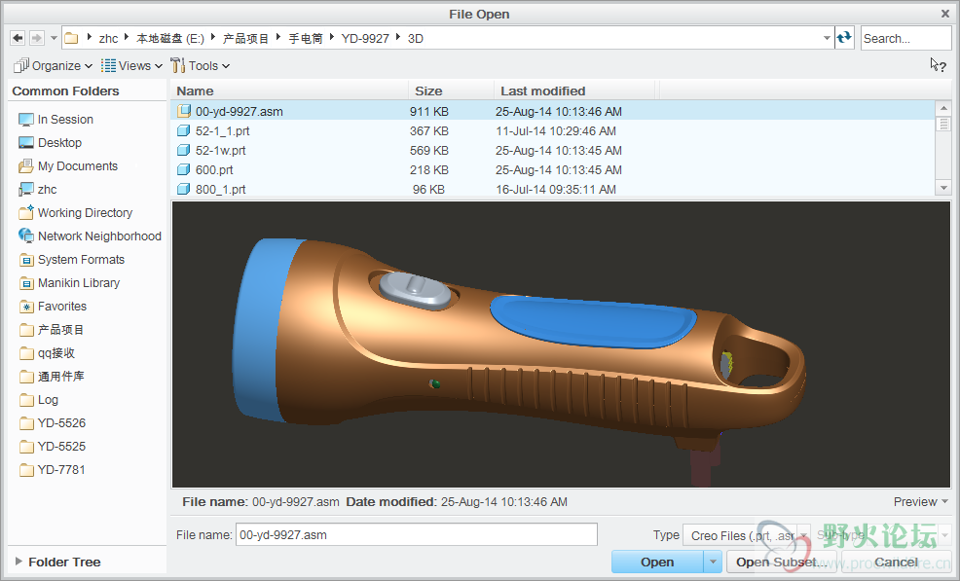The width and height of the screenshot is (960, 581).
Task: Go to Working Directory
Action: (85, 213)
